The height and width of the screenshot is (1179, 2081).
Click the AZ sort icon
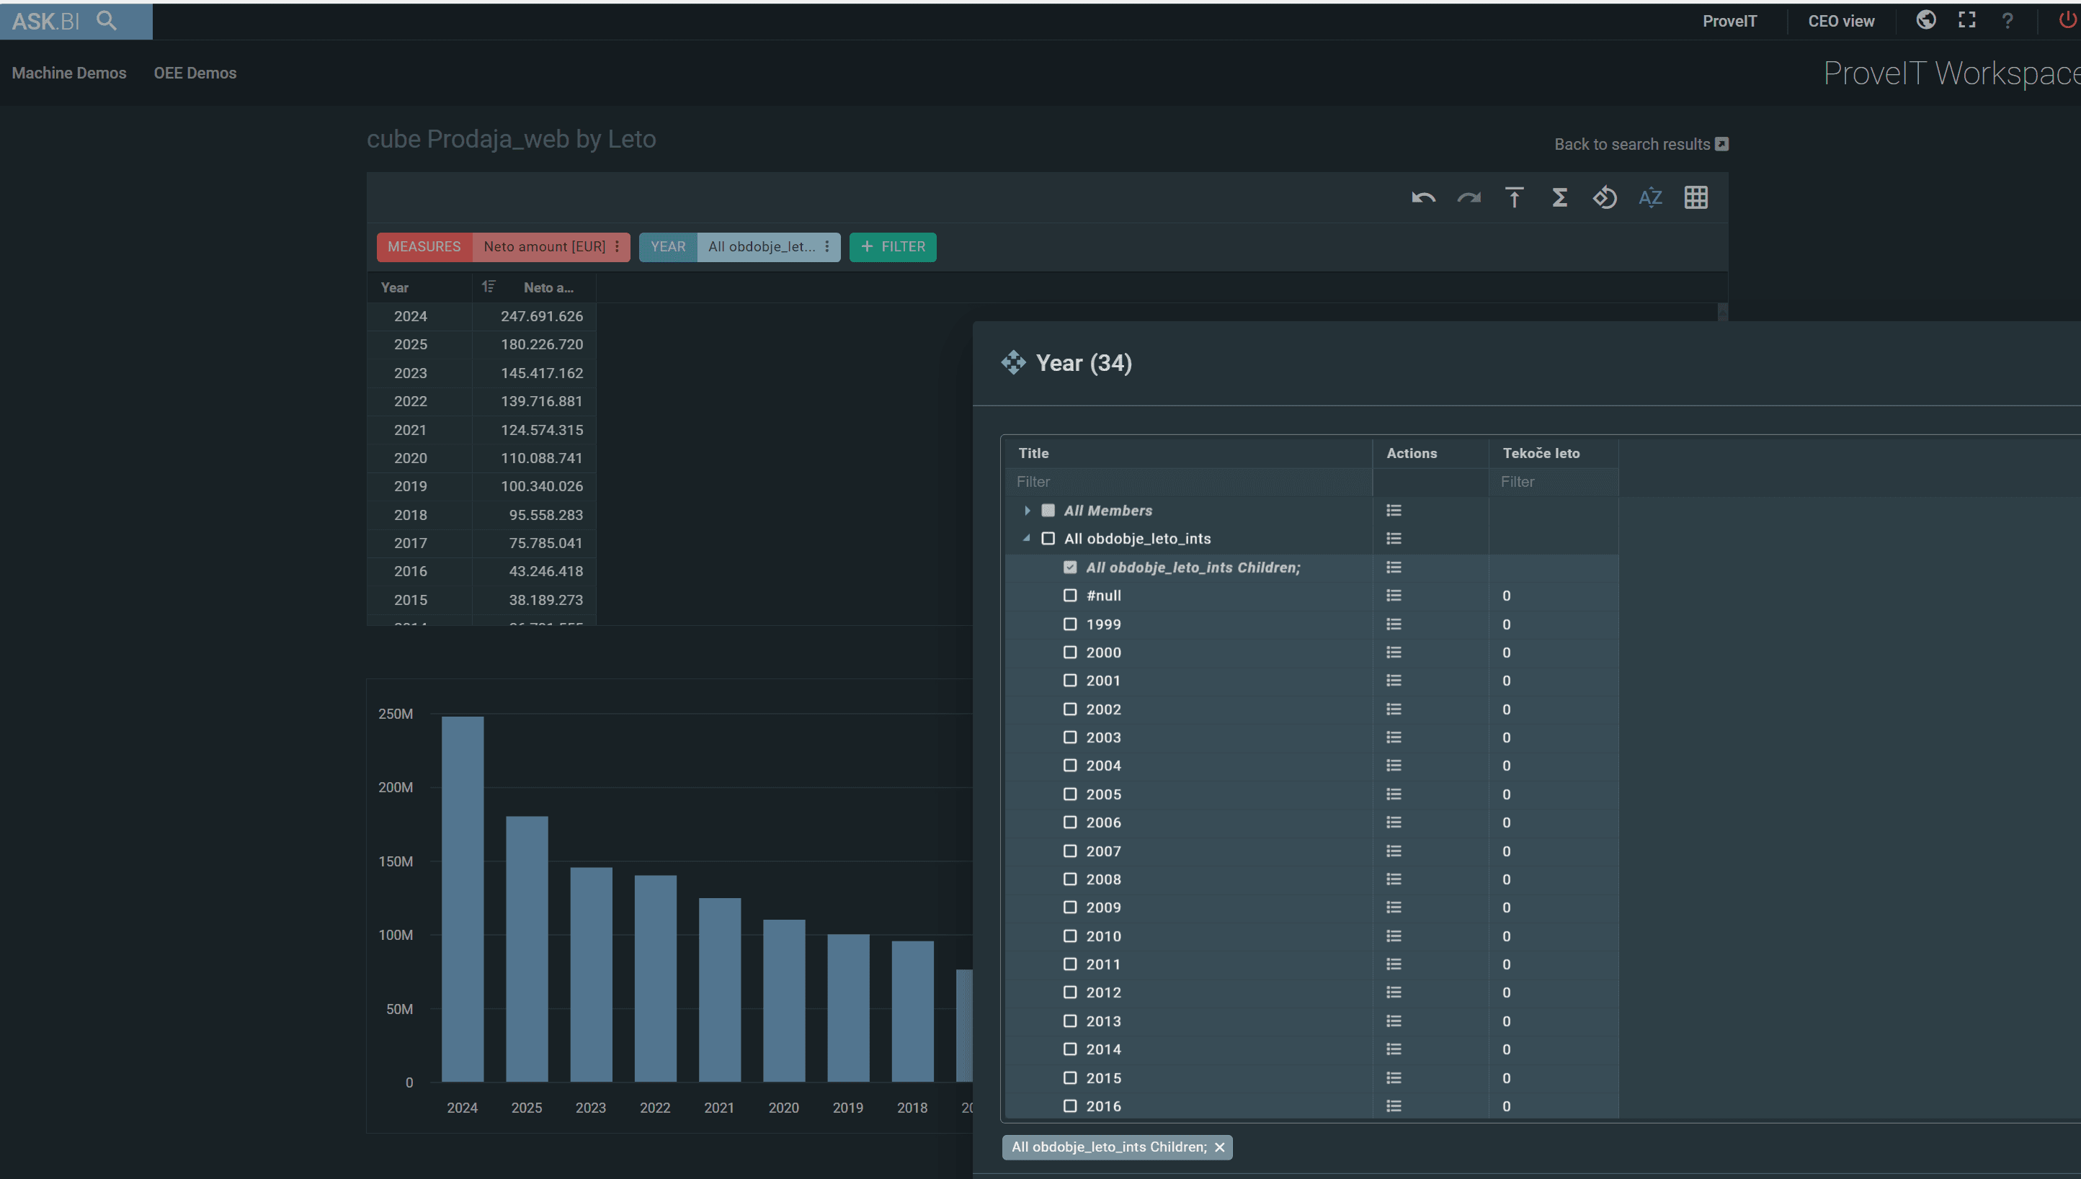pos(1650,197)
